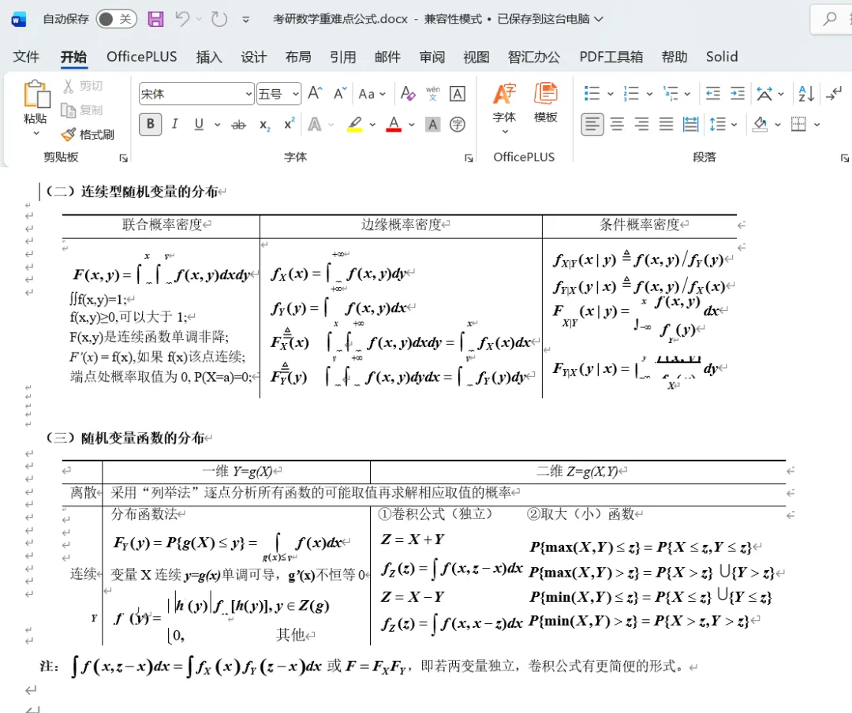The image size is (852, 713).
Task: Open the phonetic guide (wén) tool
Action: 433,94
